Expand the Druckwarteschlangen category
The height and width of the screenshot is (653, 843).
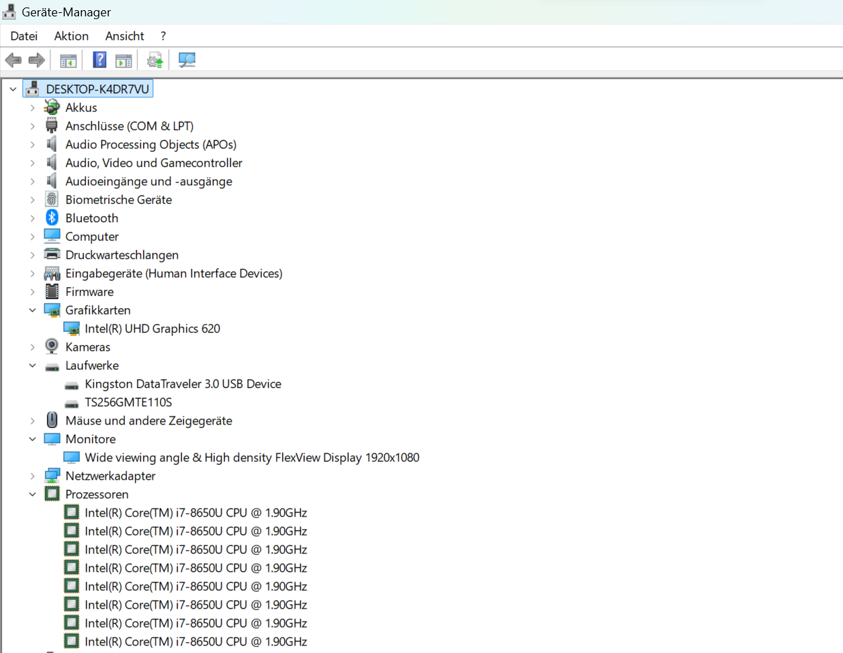coord(32,254)
